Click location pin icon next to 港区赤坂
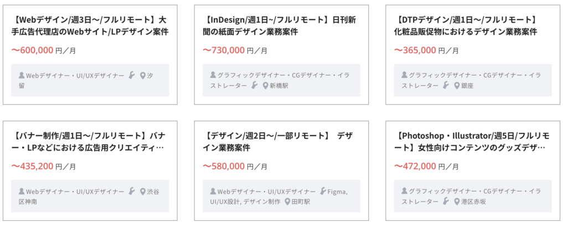This screenshot has height=227, width=567. point(457,202)
